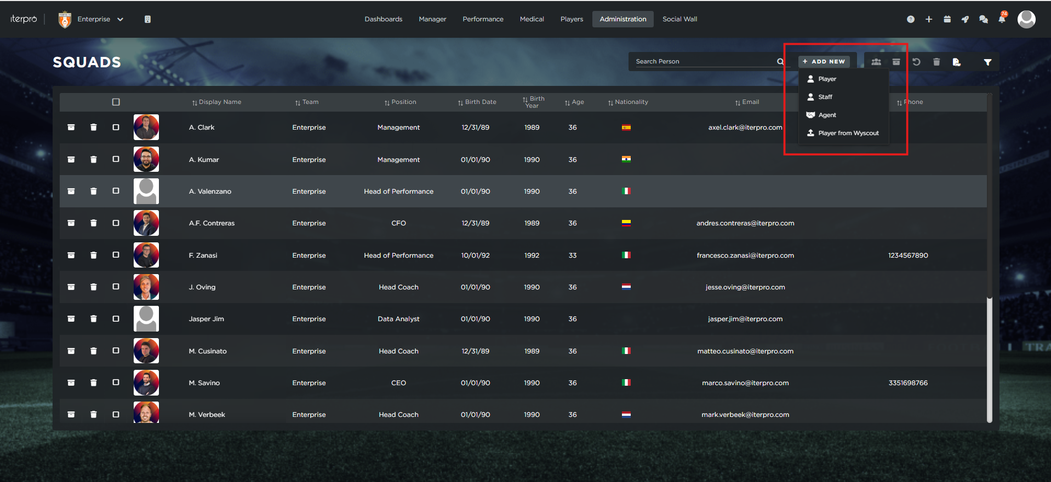Click the Search Person field
The width and height of the screenshot is (1051, 482).
(704, 61)
